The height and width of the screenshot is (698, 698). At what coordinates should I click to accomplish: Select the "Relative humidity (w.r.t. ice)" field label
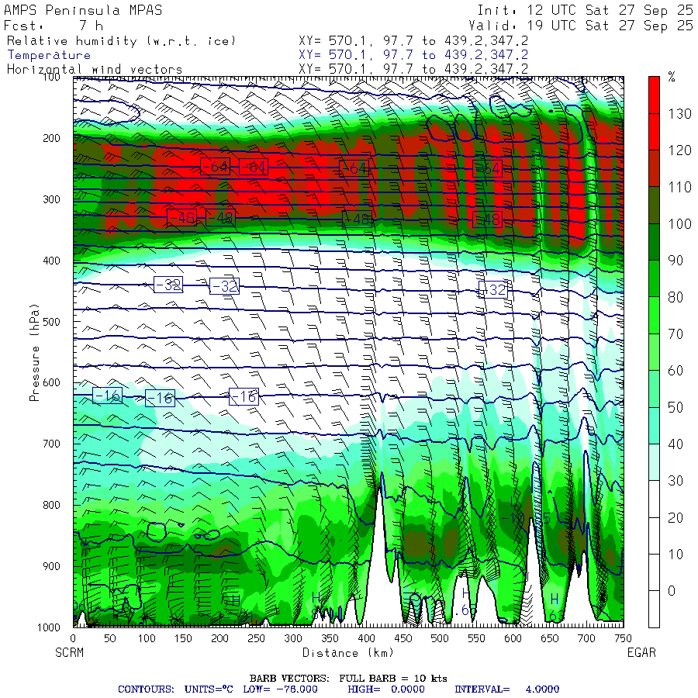(121, 41)
